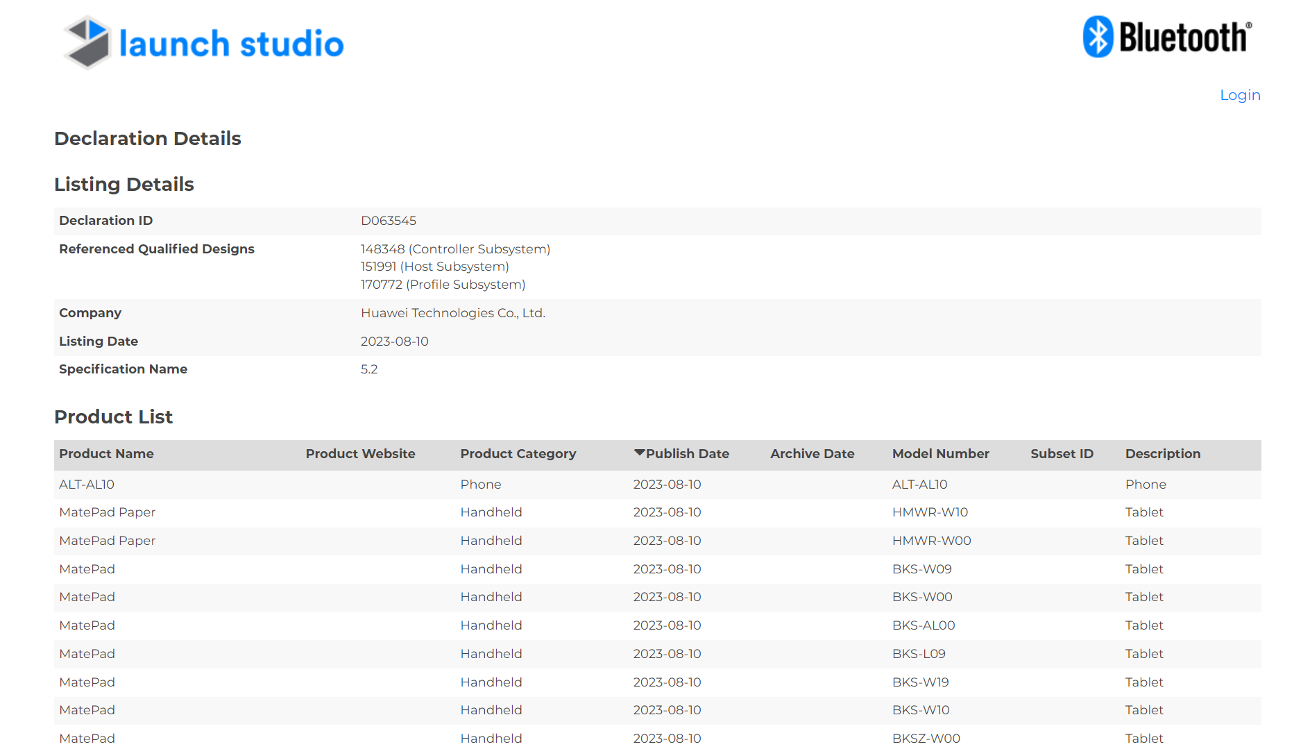This screenshot has width=1310, height=749.
Task: Select Huawei Technologies Co., Ltd. company text
Action: tap(452, 313)
